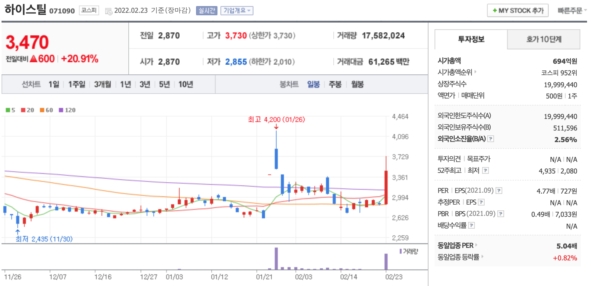Viewport: 591px width, 286px height.
Task: Click the 하이스틸 stock name heading
Action: 25,10
